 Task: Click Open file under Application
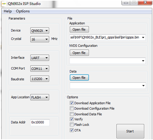click(x=79, y=30)
